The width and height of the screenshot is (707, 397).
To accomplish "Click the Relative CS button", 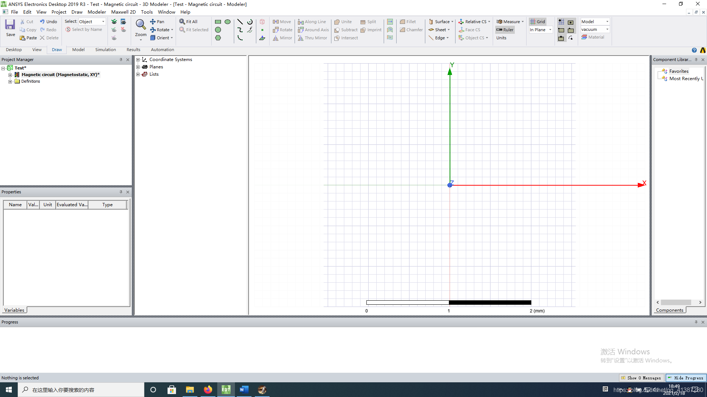I will coord(474,22).
